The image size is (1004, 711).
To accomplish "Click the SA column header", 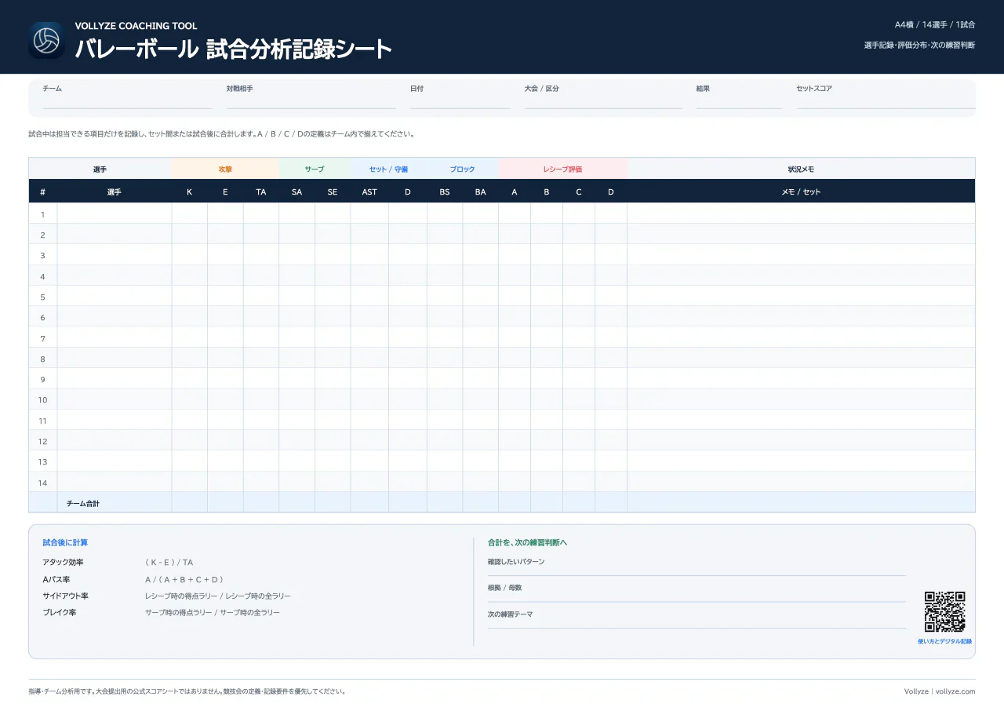I will point(296,191).
